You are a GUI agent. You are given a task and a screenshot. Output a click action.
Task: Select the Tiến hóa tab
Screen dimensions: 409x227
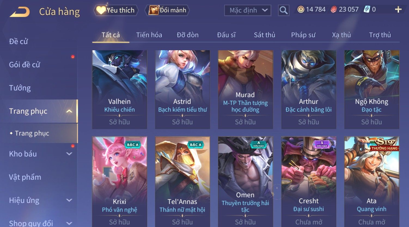149,35
